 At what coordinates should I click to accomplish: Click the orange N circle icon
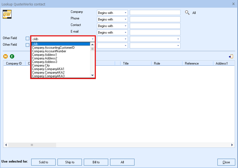click(x=5, y=56)
